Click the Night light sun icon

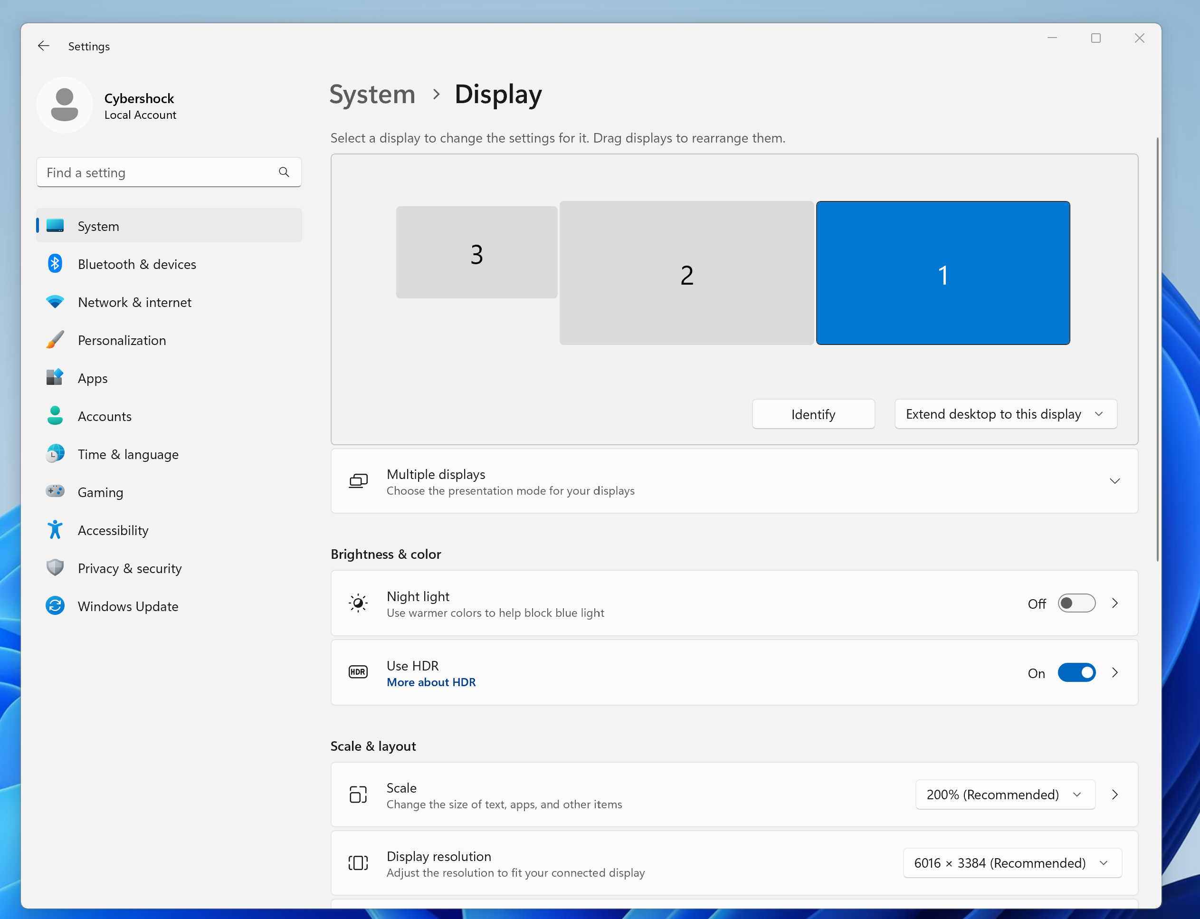358,603
